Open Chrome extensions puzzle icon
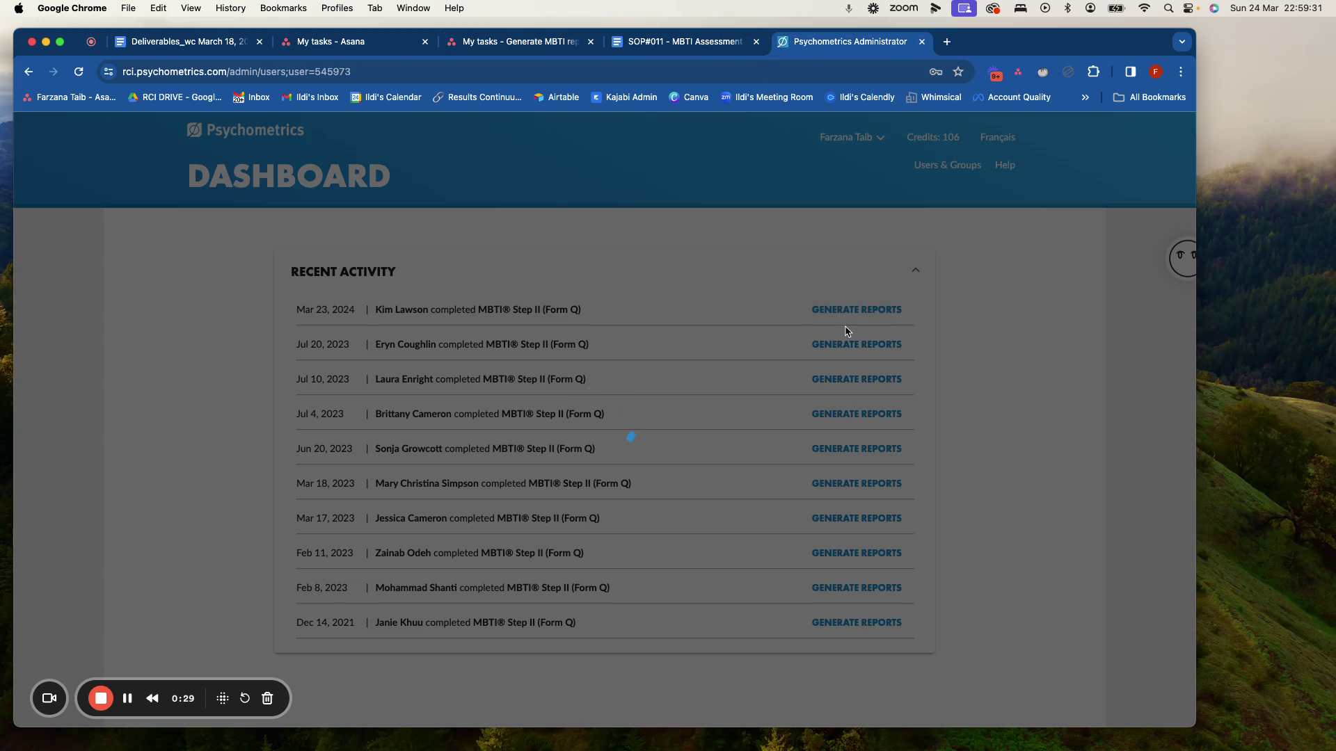Viewport: 1336px width, 751px height. click(1093, 72)
